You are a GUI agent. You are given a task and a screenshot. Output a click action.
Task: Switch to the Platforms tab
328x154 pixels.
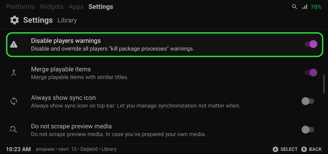[x=20, y=7]
